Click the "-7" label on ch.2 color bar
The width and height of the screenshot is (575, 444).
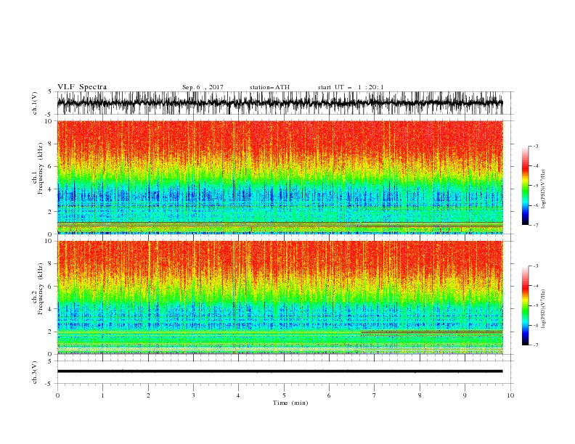(x=536, y=345)
